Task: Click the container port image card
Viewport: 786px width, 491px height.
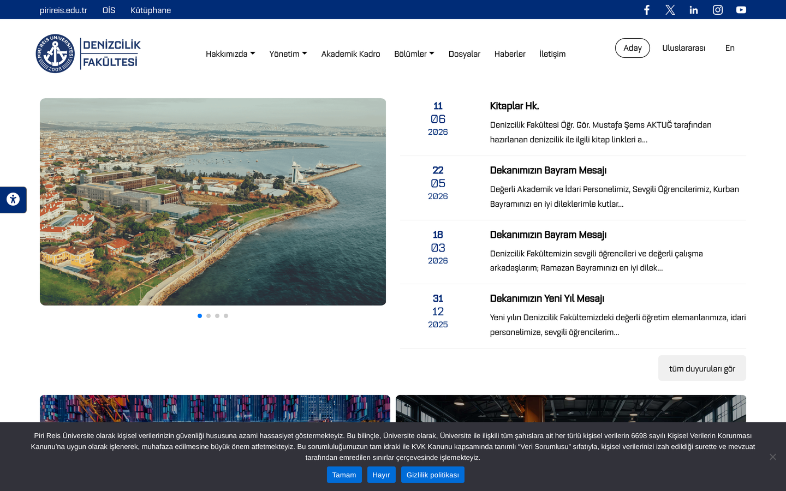Action: click(215, 409)
